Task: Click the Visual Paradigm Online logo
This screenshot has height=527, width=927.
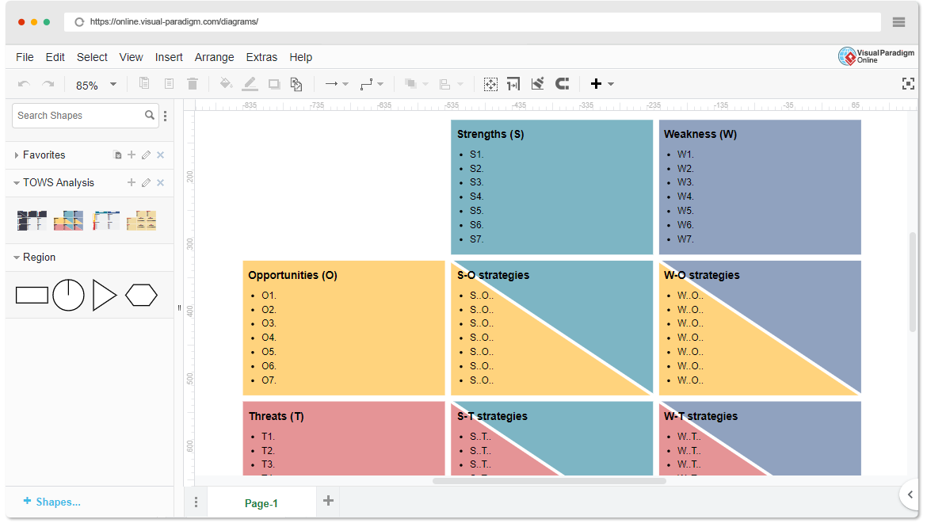Action: tap(876, 56)
